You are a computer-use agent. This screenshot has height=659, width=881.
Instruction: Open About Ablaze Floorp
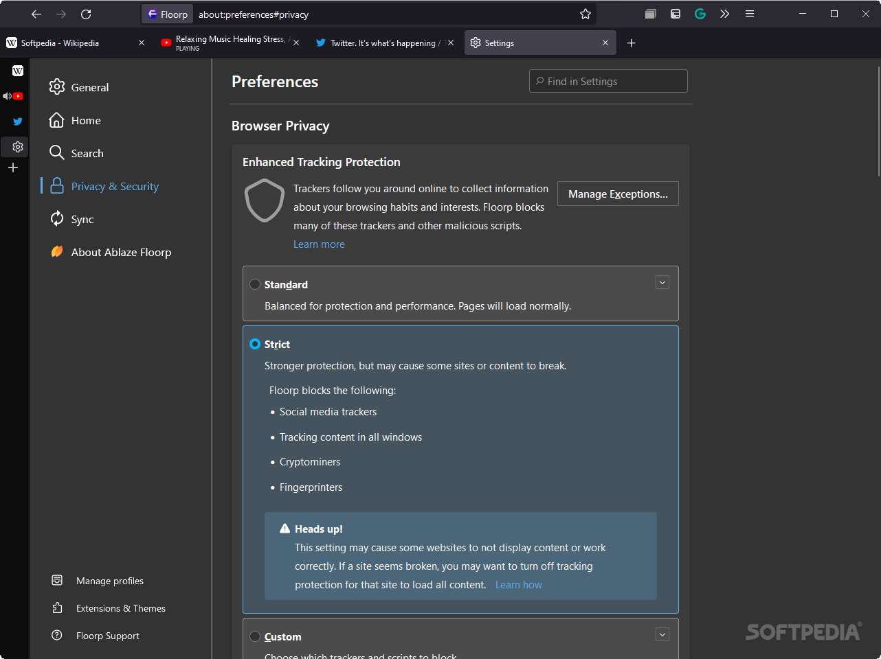(x=110, y=252)
